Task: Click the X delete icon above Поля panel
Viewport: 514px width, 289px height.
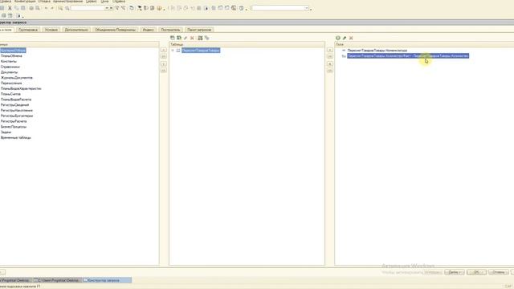Action: pyautogui.click(x=351, y=38)
